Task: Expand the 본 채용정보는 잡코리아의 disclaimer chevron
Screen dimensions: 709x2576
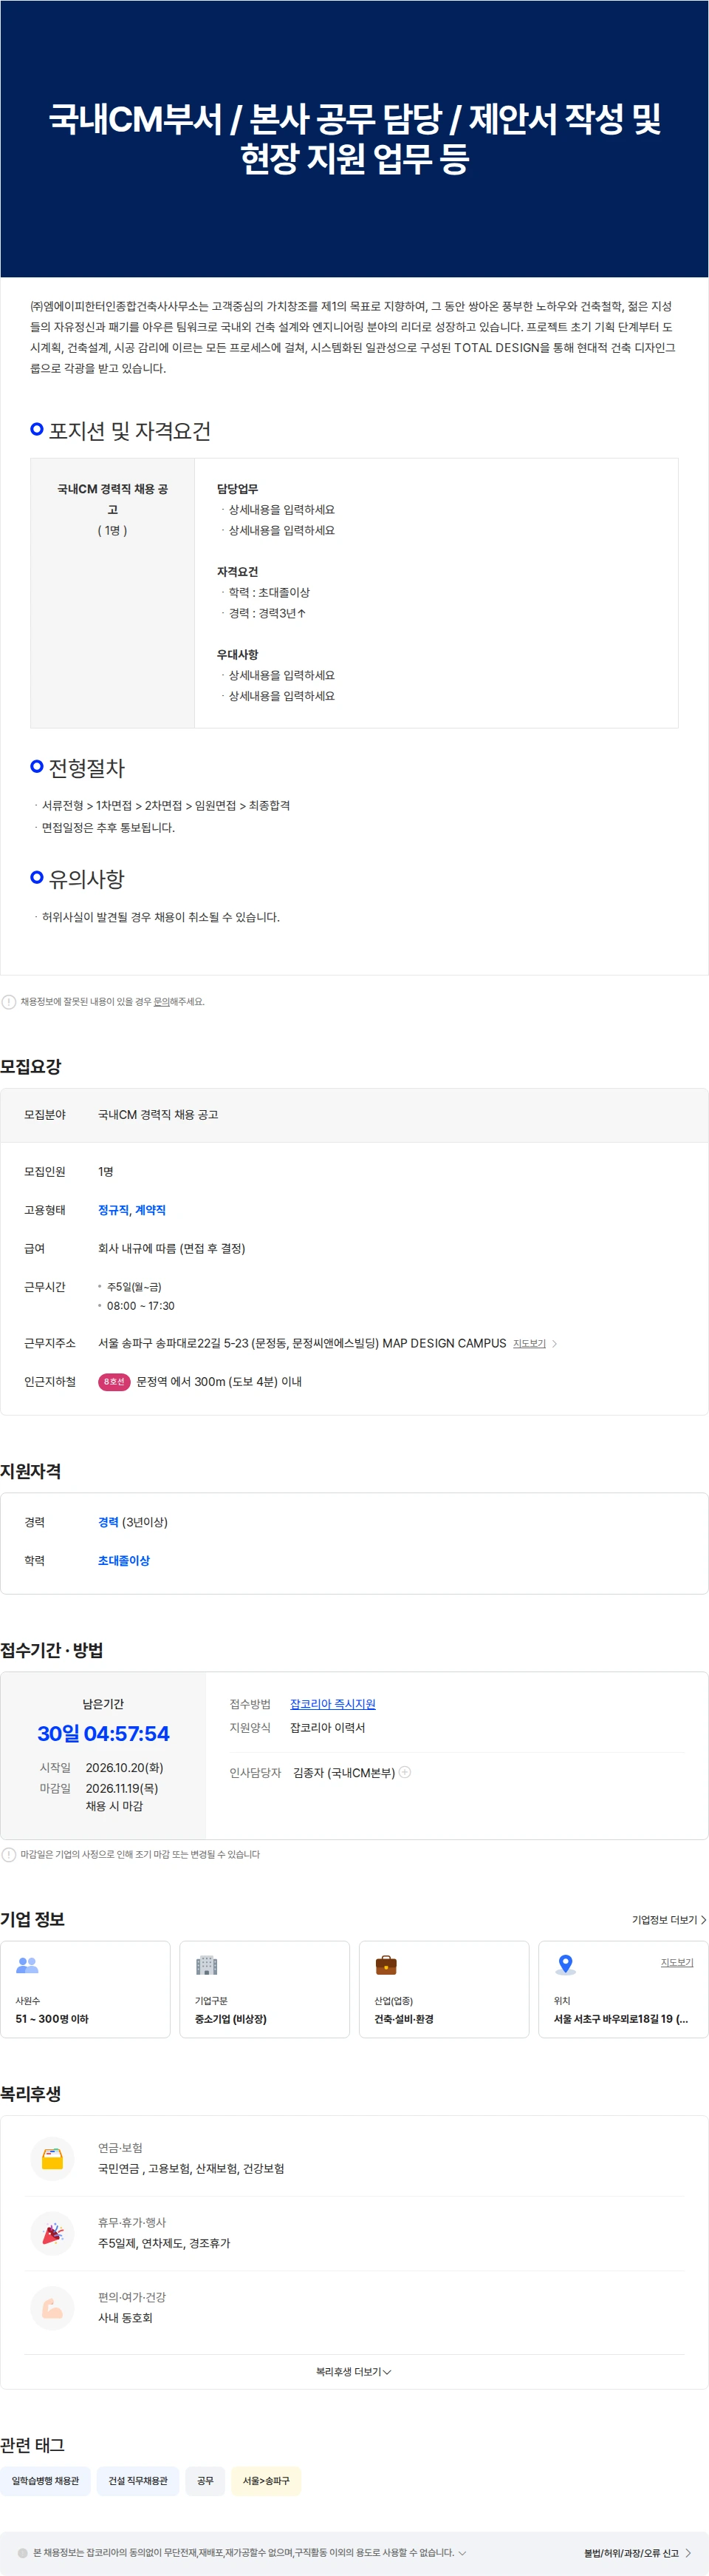Action: click(462, 2552)
